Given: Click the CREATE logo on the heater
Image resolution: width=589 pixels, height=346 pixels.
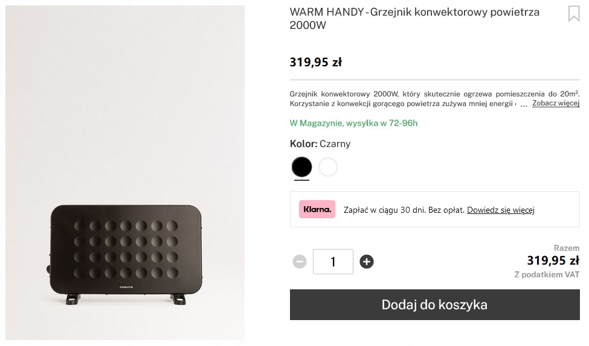Looking at the screenshot, I should click(x=126, y=287).
